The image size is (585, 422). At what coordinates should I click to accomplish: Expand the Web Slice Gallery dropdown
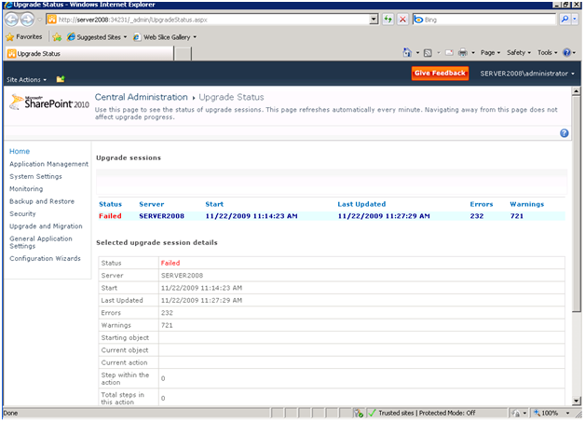coord(195,37)
